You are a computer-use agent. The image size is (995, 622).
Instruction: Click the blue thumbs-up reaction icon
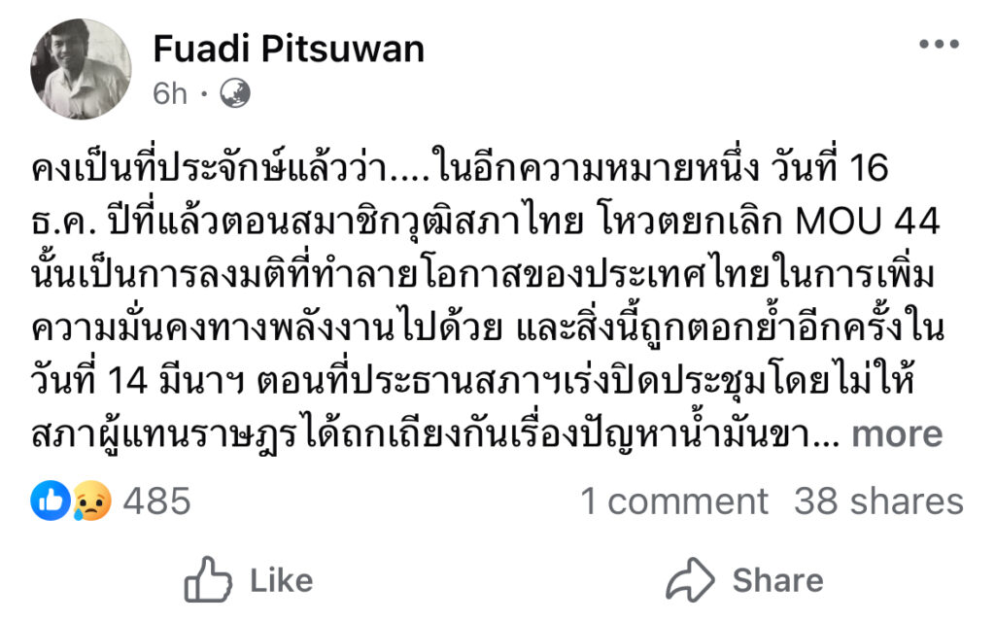tap(49, 501)
